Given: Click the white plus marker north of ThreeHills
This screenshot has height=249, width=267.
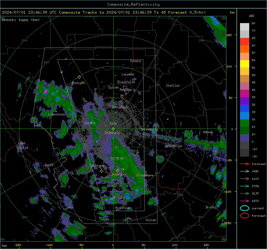Looking at the screenshot, I should pos(168,119).
